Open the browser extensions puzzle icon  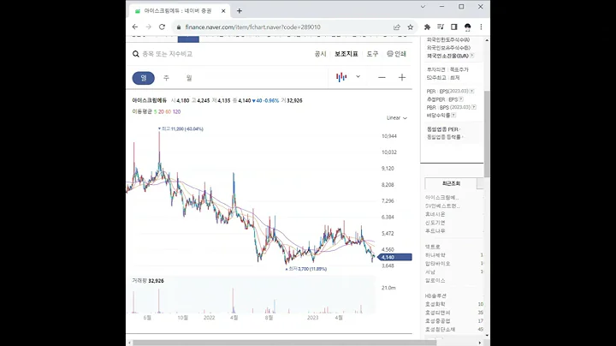[427, 27]
